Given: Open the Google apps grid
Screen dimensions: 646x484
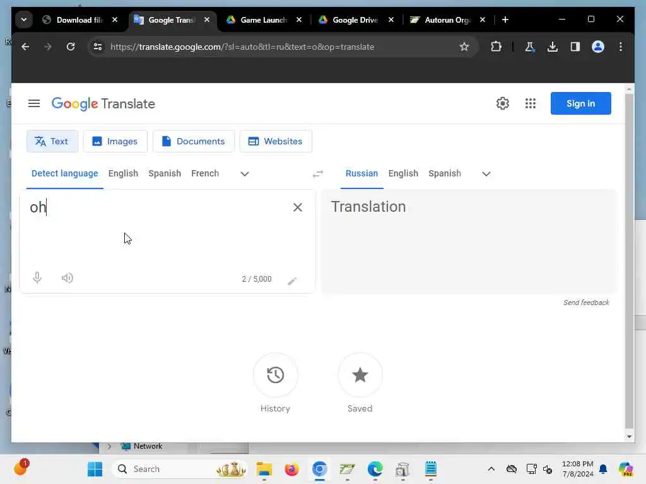Looking at the screenshot, I should click(x=530, y=103).
